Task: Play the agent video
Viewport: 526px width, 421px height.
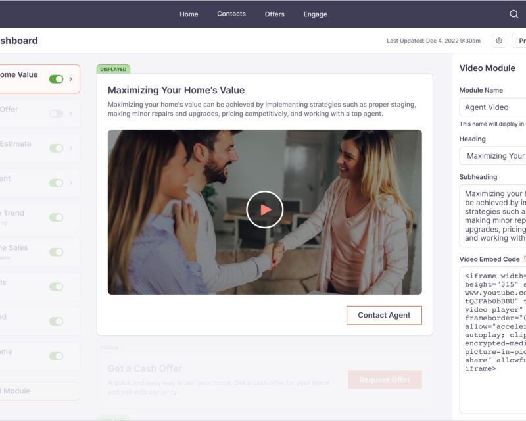Action: click(264, 210)
